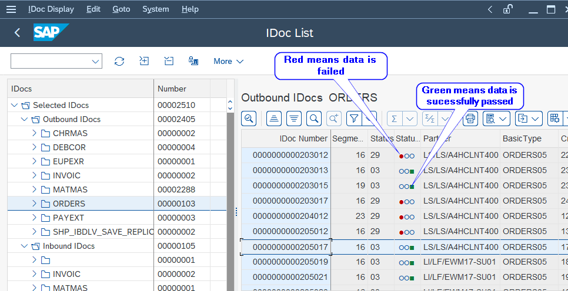Viewport: 568px width, 291px height.
Task: Open the IDoc Display menu
Action: [x=51, y=9]
